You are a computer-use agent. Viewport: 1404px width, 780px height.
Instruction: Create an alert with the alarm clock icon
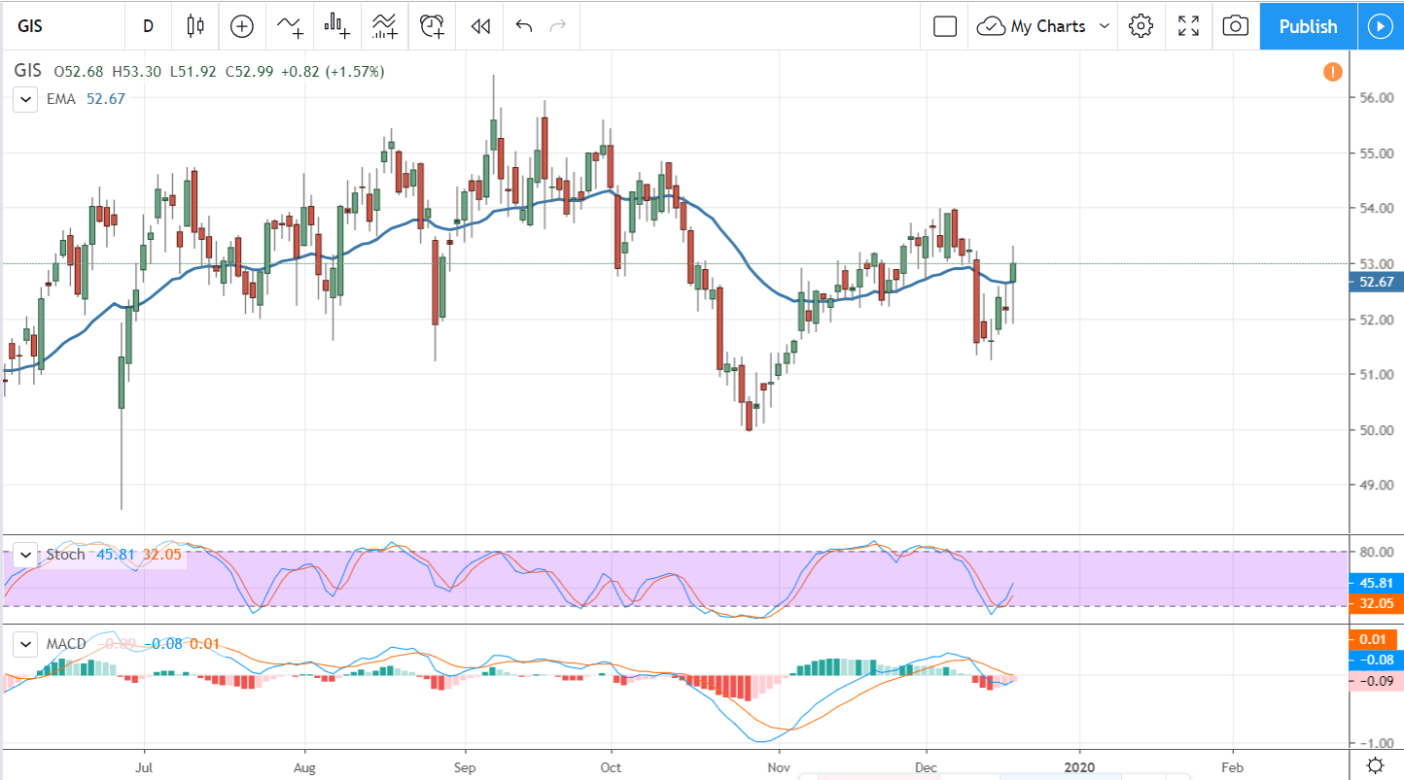(432, 26)
